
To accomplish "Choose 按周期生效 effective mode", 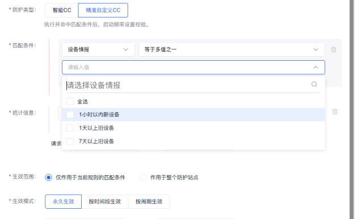I will [149, 201].
